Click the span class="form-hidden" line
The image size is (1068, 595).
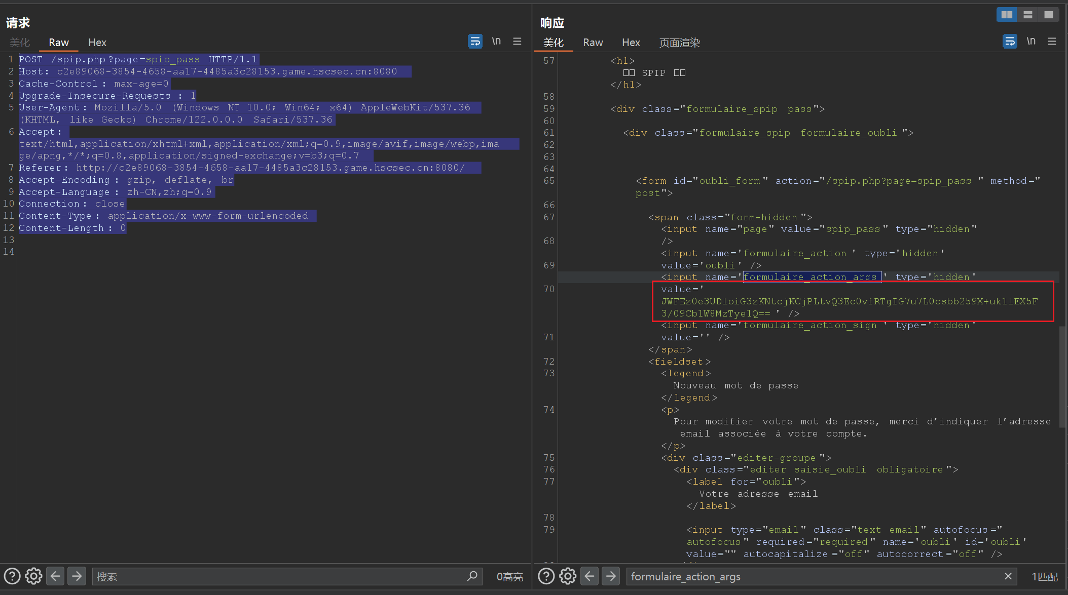click(730, 217)
